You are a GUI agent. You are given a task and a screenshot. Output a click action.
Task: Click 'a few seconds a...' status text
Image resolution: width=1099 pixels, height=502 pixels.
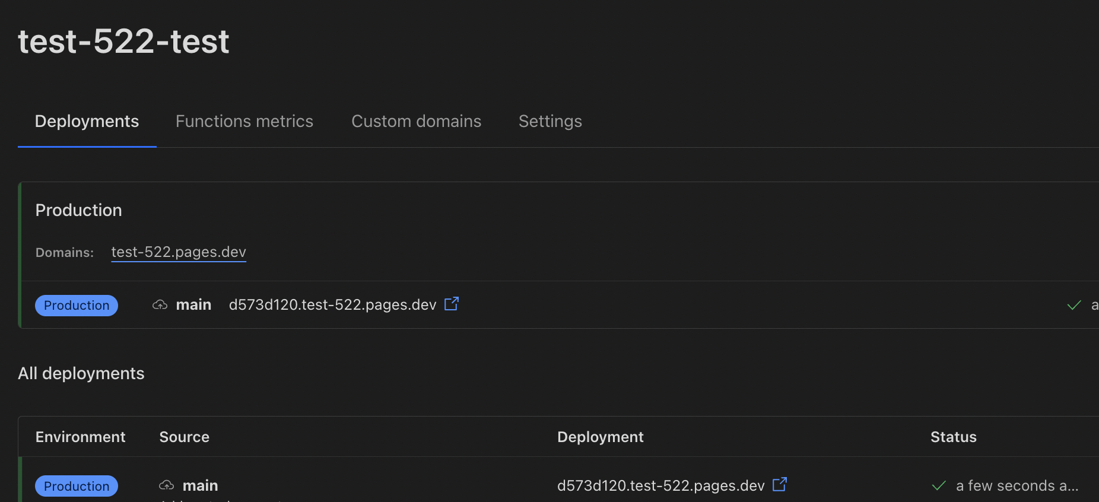click(1017, 486)
